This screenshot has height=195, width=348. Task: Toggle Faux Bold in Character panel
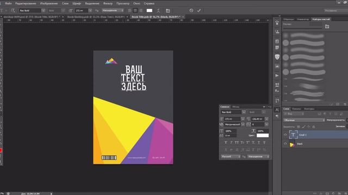226,142
